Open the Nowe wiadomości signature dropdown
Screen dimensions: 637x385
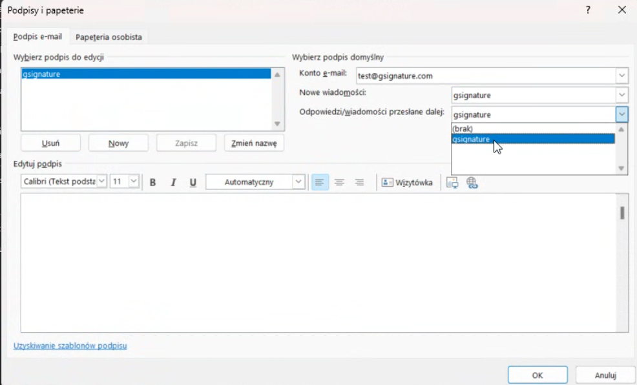pyautogui.click(x=621, y=95)
